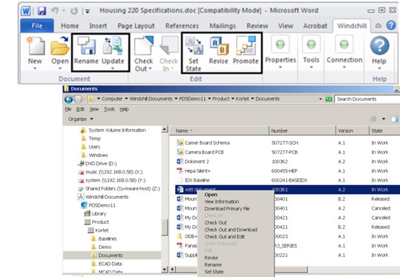Sort by the Name column header
Image resolution: width=400 pixels, height=277 pixels.
[x=219, y=131]
